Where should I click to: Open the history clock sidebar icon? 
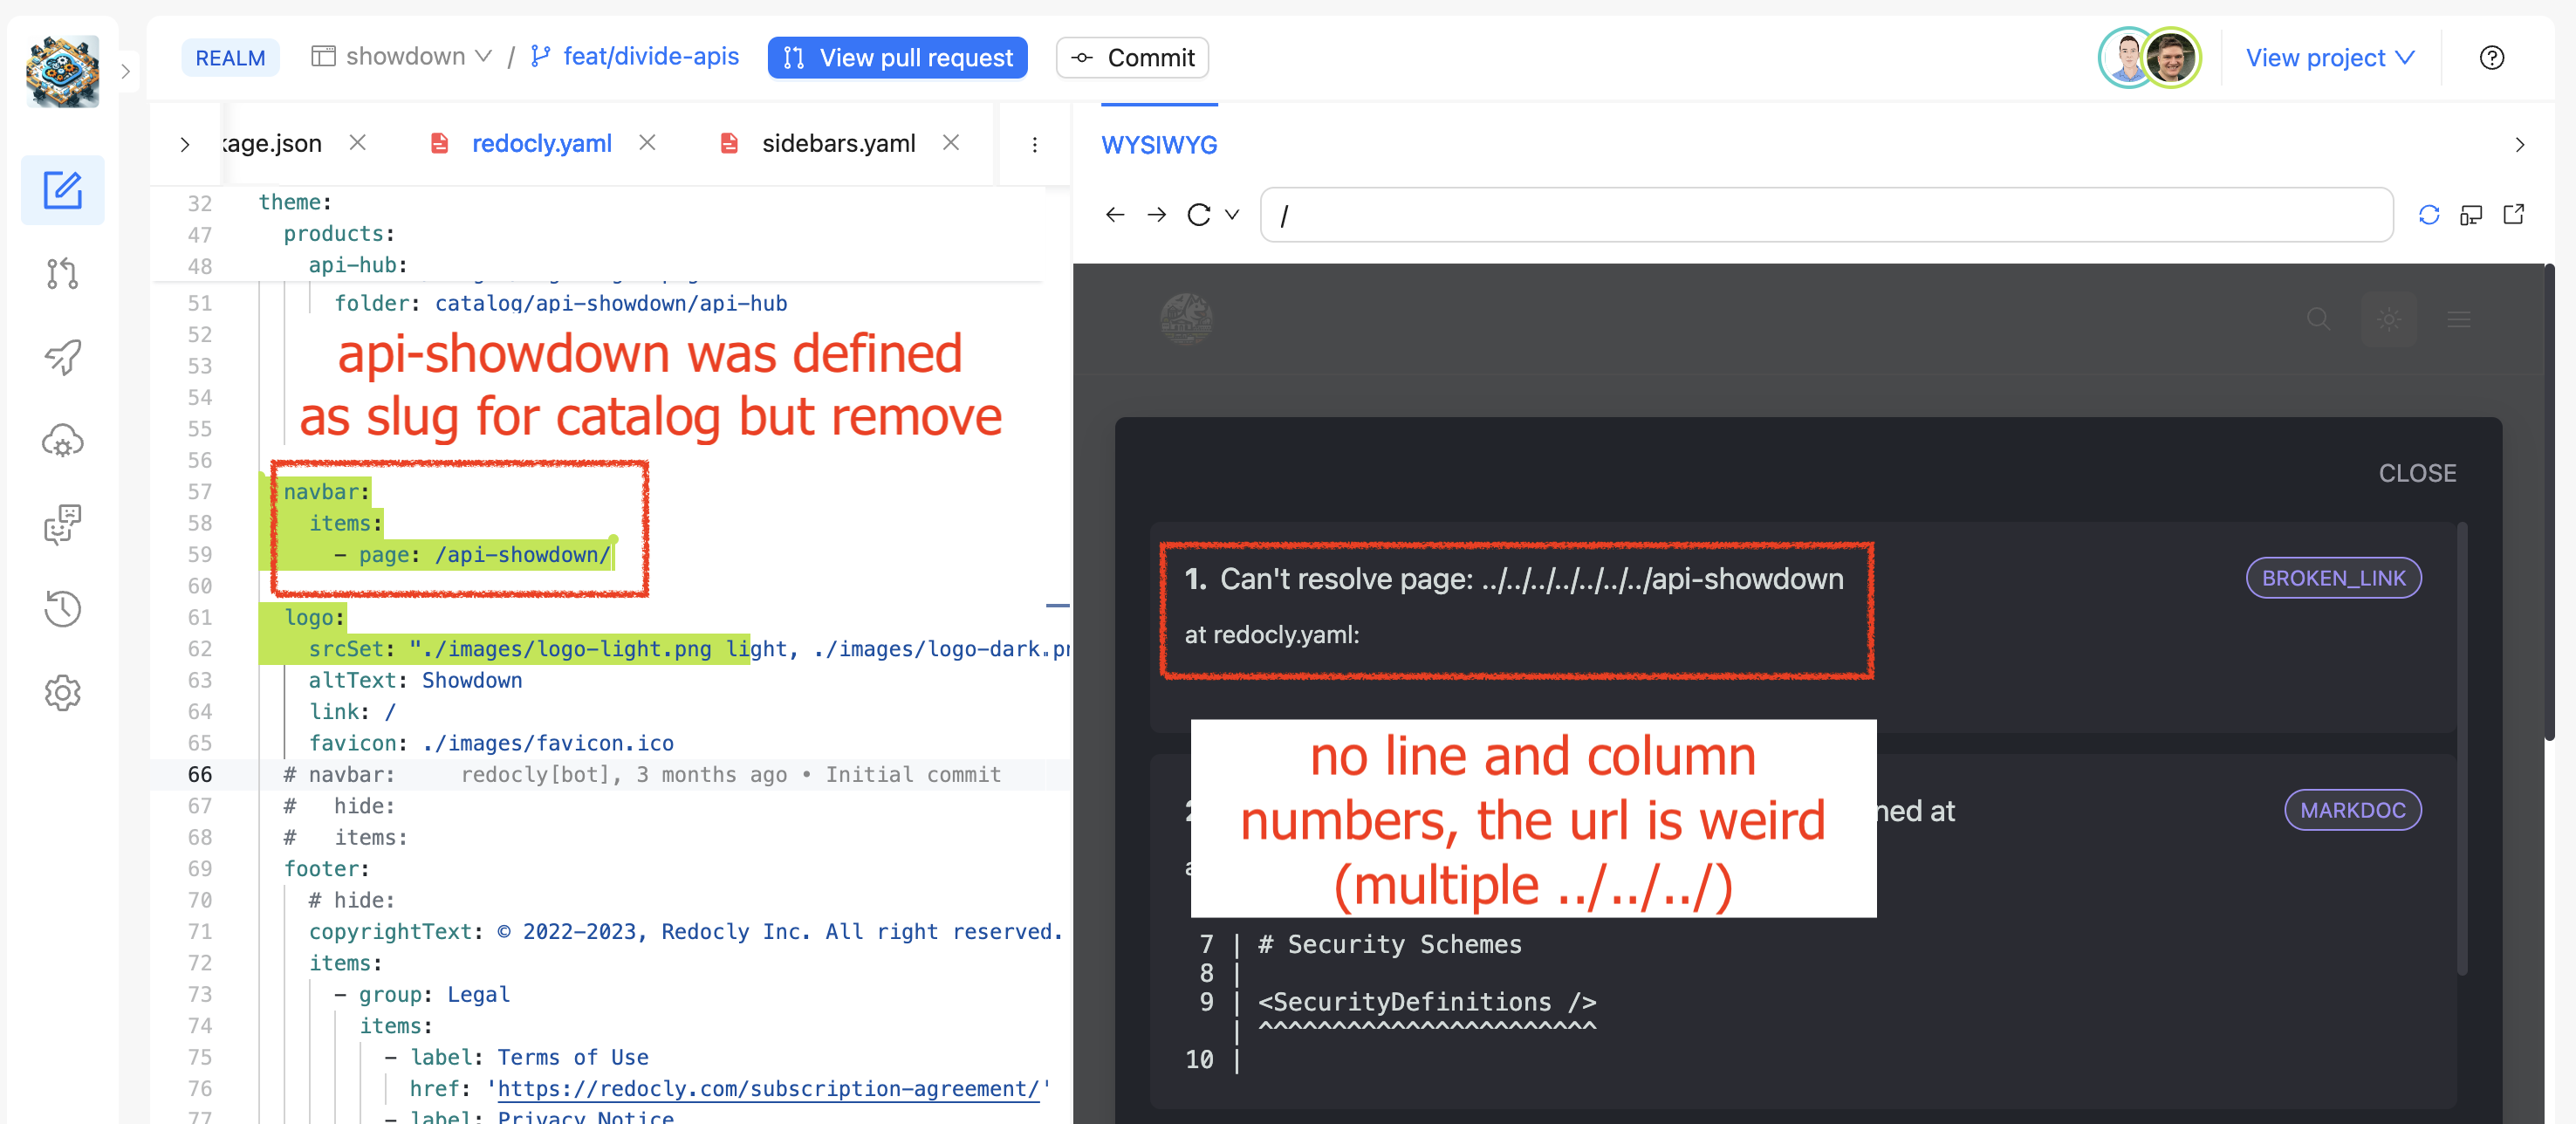point(62,609)
